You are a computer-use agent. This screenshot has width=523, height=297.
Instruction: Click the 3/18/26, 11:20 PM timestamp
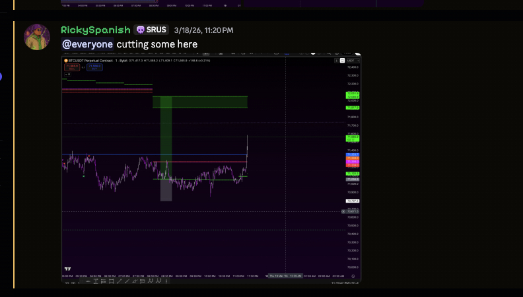(203, 30)
